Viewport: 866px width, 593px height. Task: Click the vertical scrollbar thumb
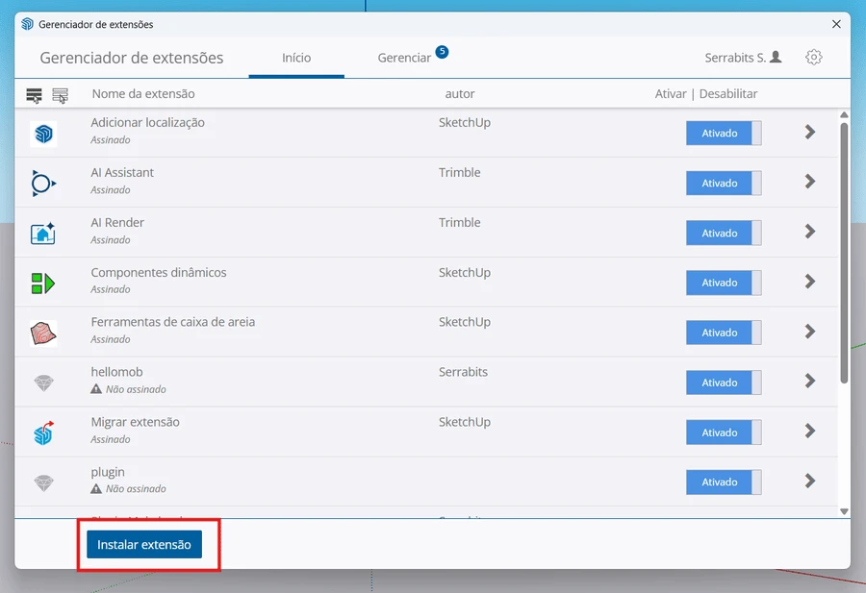tap(844, 253)
